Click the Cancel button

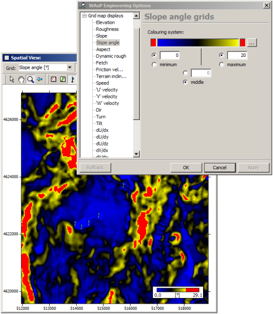(x=220, y=168)
